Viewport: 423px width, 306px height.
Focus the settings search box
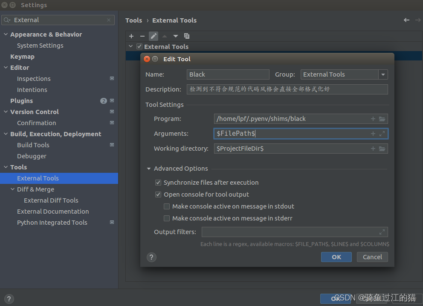point(58,20)
